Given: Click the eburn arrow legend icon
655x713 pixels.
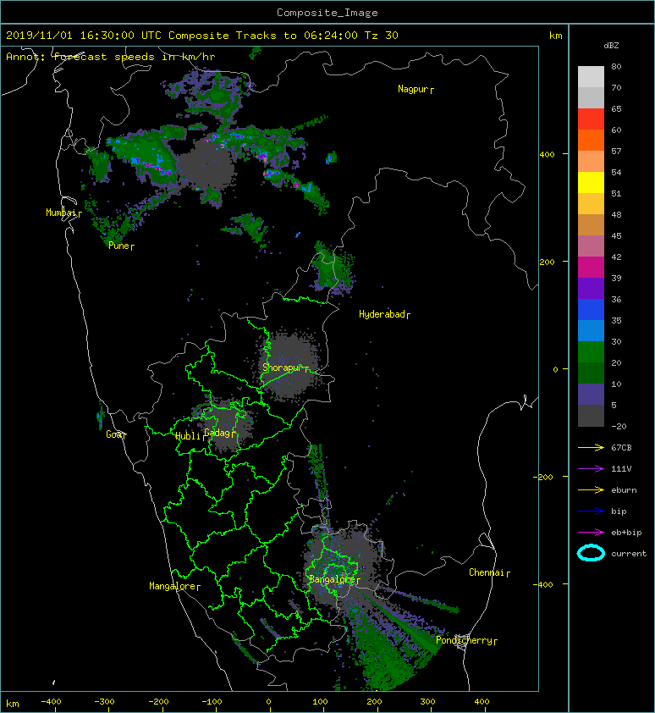Looking at the screenshot, I should [x=591, y=490].
